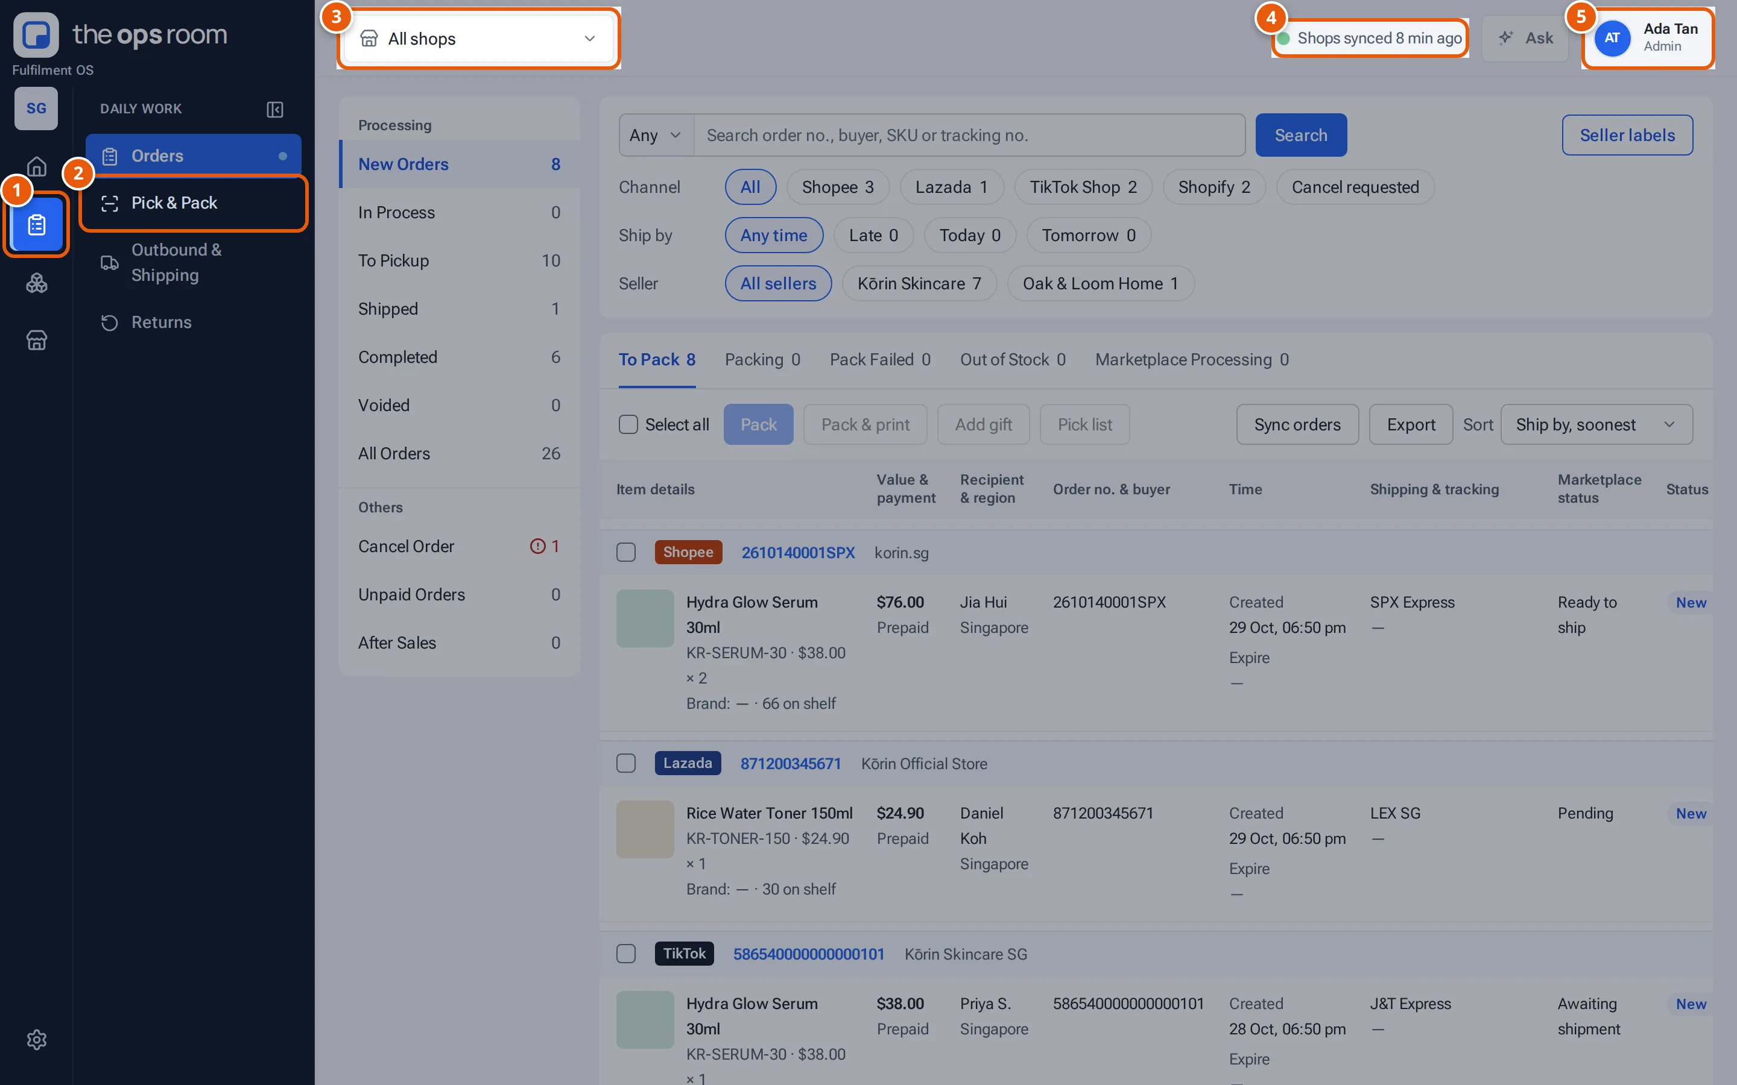Click the Rice Water Toner product thumbnail
The image size is (1737, 1085).
645,829
